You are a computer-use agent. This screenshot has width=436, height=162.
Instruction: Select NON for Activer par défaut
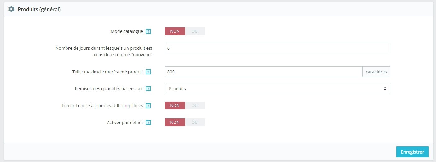tap(175, 123)
